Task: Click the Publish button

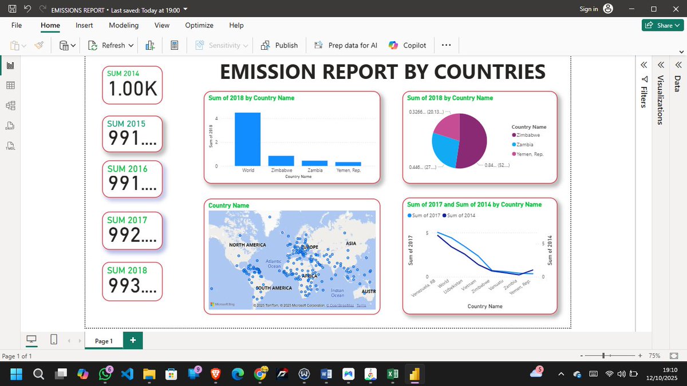Action: [279, 45]
